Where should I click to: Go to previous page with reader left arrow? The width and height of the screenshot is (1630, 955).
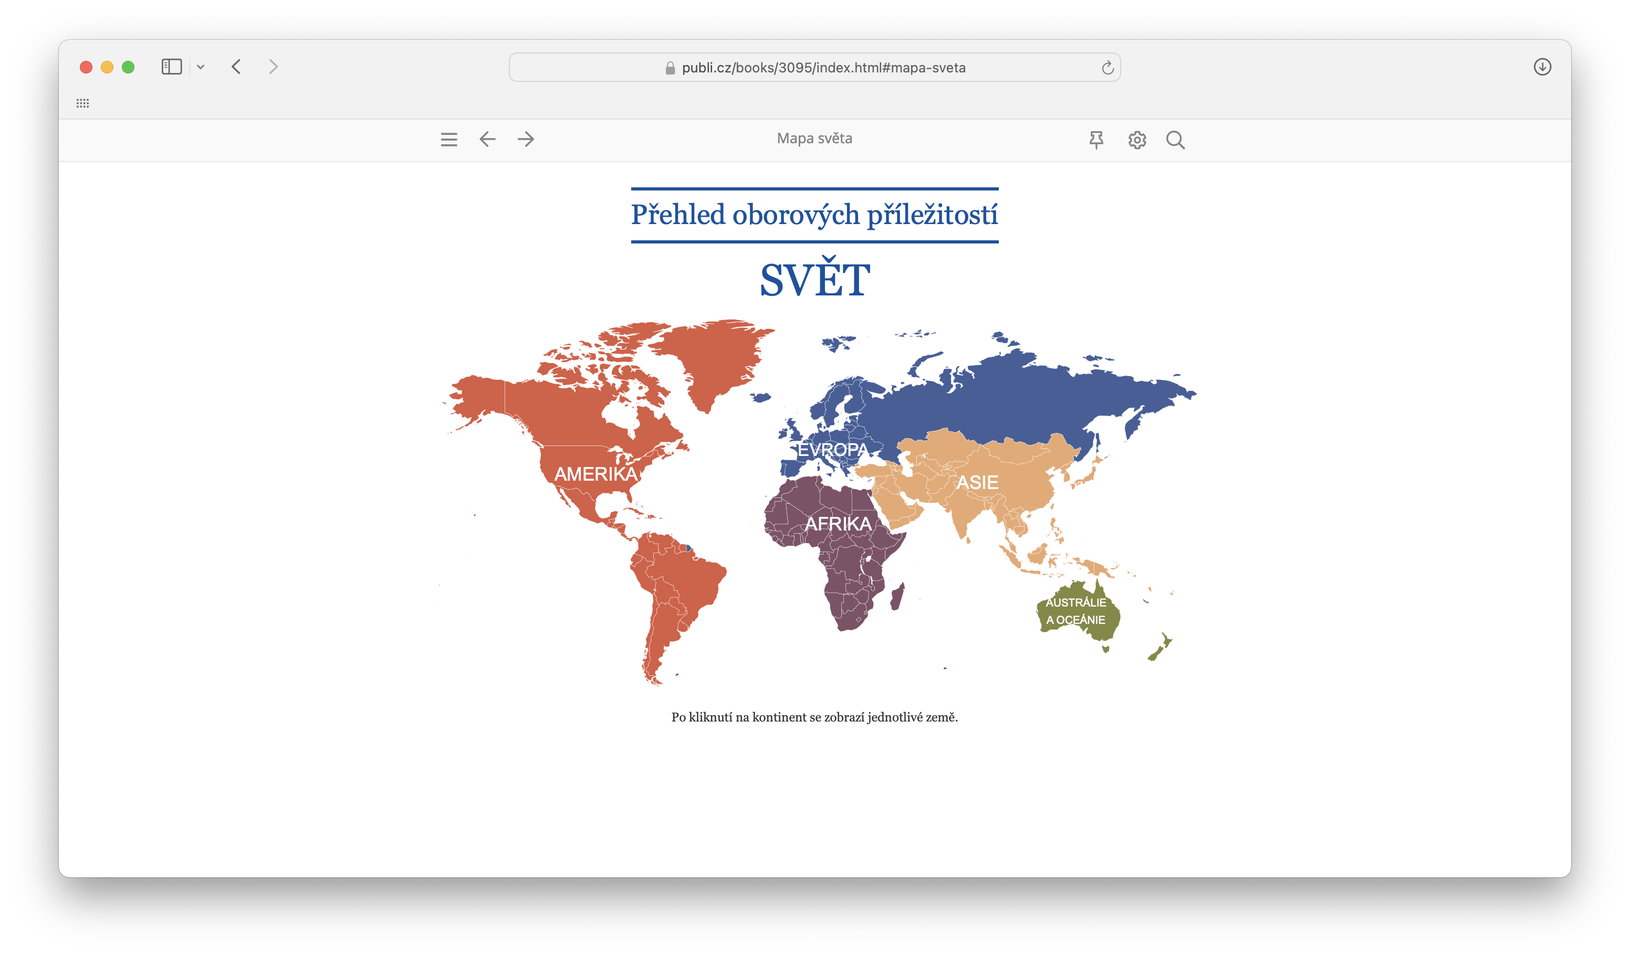487,139
